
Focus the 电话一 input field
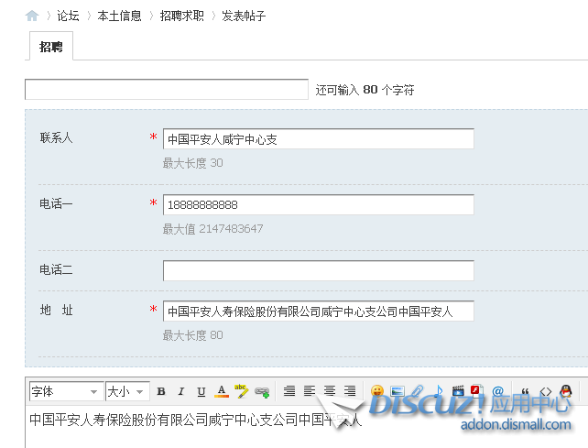pyautogui.click(x=319, y=205)
